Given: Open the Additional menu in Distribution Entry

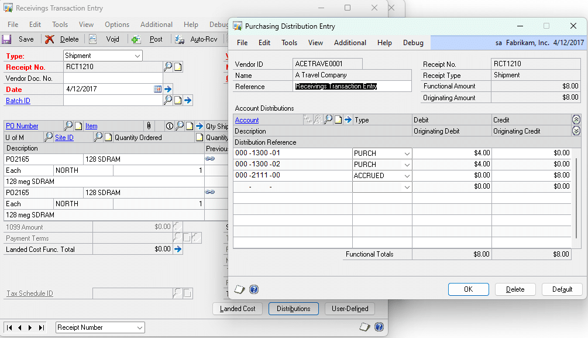Looking at the screenshot, I should (x=349, y=42).
